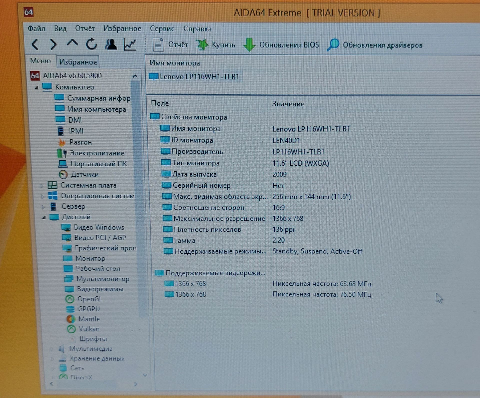Select the Монитор tree item

pyautogui.click(x=84, y=258)
